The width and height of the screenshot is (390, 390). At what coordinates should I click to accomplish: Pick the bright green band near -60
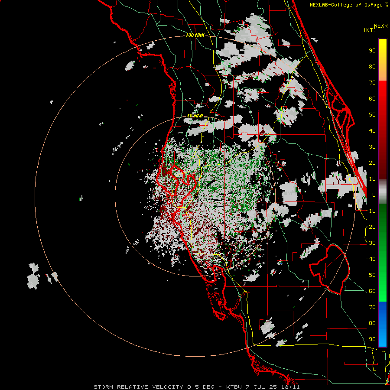click(383, 291)
